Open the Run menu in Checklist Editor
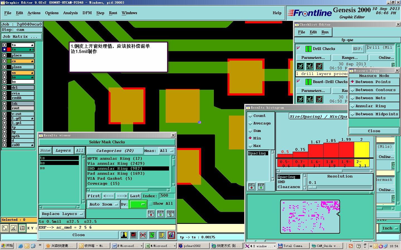The height and width of the screenshot is (250, 401). (x=325, y=32)
